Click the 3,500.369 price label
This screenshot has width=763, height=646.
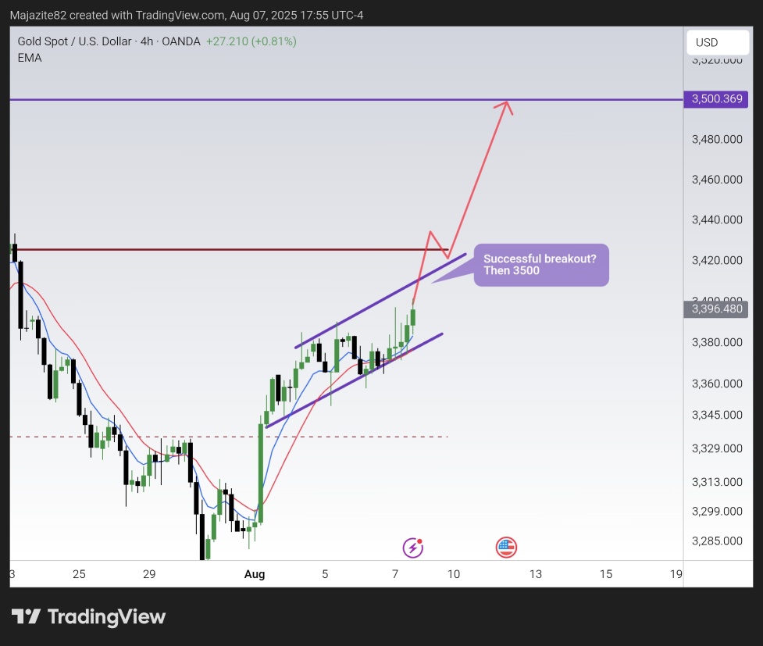tap(716, 99)
